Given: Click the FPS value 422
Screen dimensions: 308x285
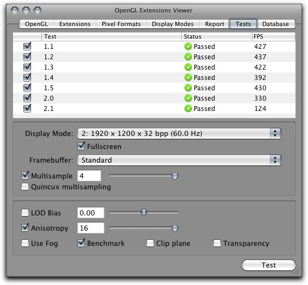Looking at the screenshot, I should 260,67.
